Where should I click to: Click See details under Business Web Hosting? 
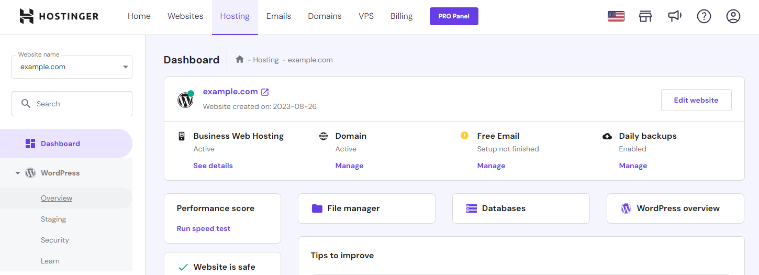(x=213, y=166)
